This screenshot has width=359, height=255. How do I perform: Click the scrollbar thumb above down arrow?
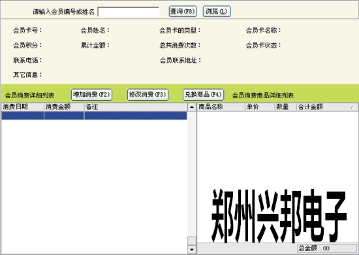(x=192, y=241)
